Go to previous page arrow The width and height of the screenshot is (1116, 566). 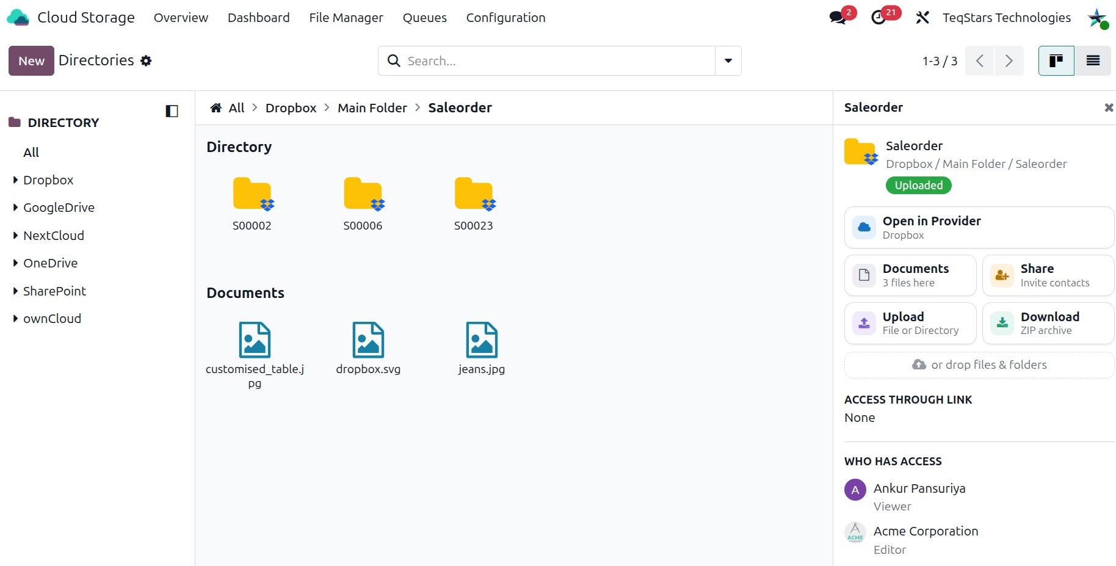coord(979,60)
